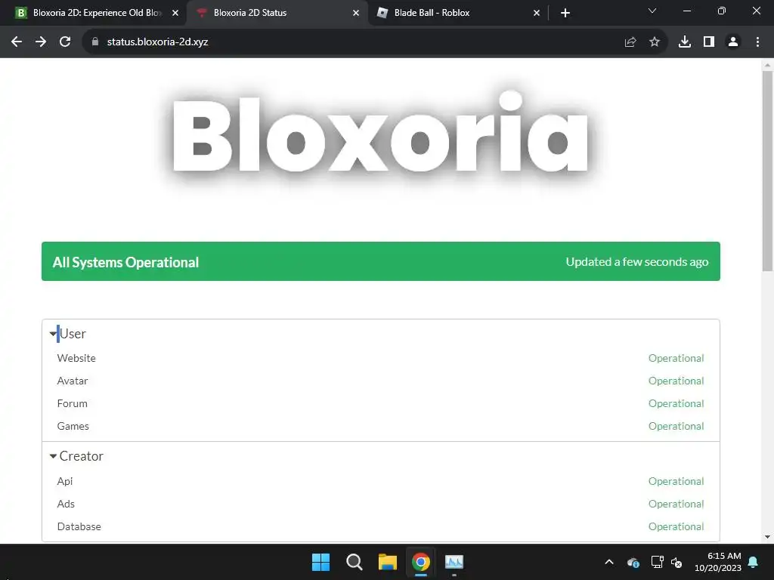774x580 pixels.
Task: Click the muted volume tray icon
Action: (676, 562)
